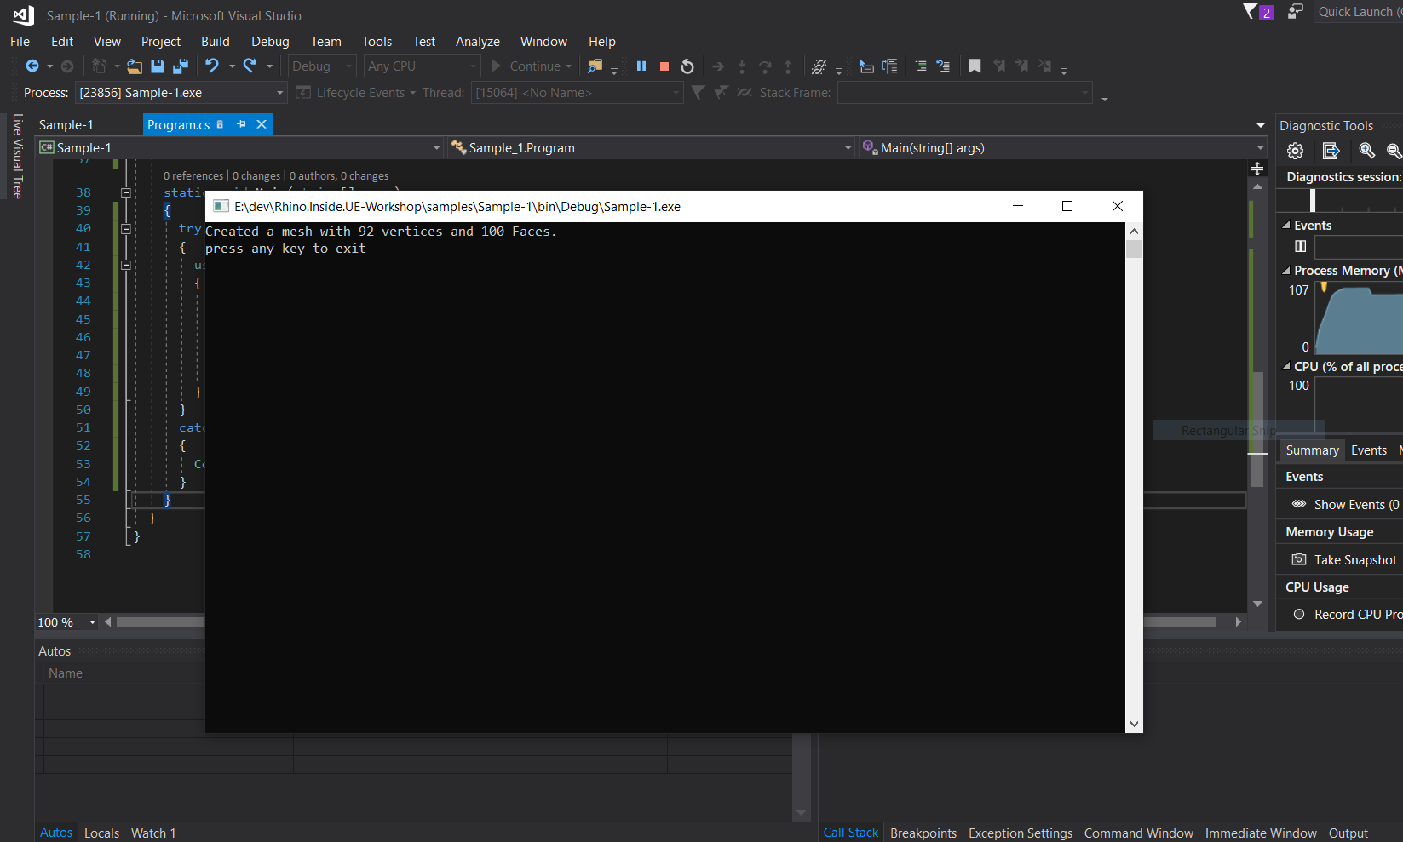Open the Live Visual Tree side tab
The height and width of the screenshot is (842, 1403).
pos(17,157)
